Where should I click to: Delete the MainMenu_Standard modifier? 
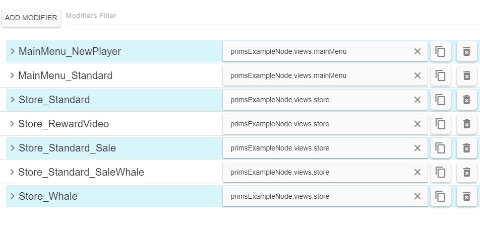tap(466, 75)
